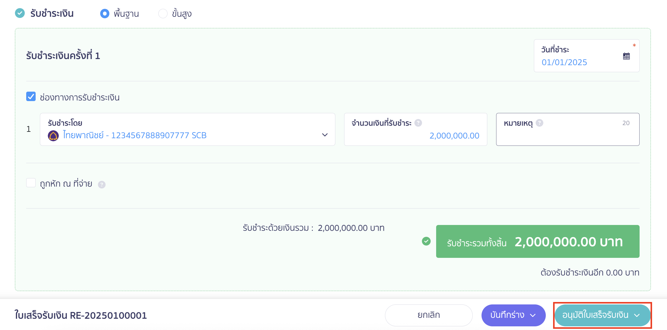Uncheck ช่องทางการรับชำระเงิน checkbox
The height and width of the screenshot is (330, 667).
pyautogui.click(x=31, y=97)
